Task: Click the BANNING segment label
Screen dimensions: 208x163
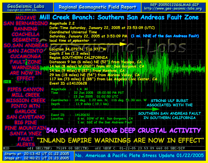Action: click(26, 29)
